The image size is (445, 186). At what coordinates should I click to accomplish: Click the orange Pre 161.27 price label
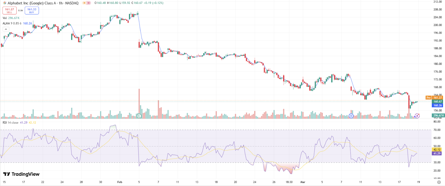pos(434,98)
